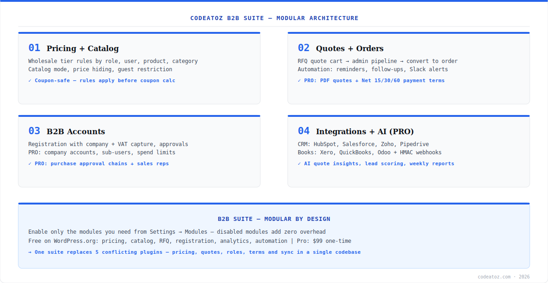The width and height of the screenshot is (548, 283).
Task: Click "One suite replaces 5 conflicting plugins" line
Action: [195, 252]
